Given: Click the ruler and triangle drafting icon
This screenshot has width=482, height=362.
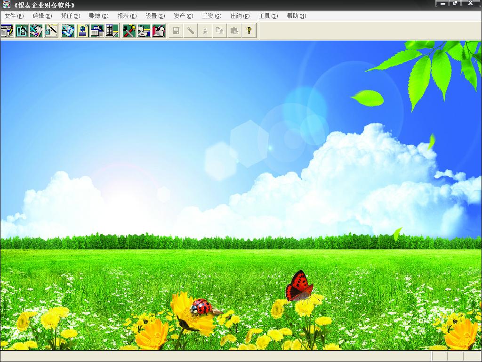Looking at the screenshot, I should (x=36, y=31).
